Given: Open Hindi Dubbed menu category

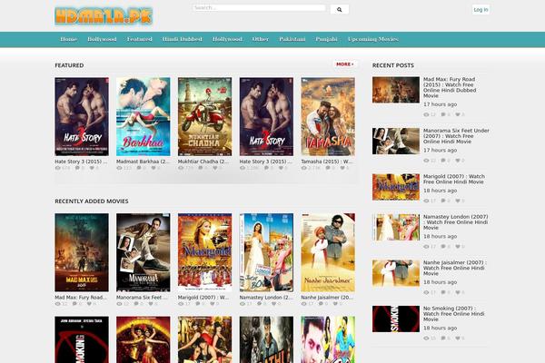Looking at the screenshot, I should point(183,39).
